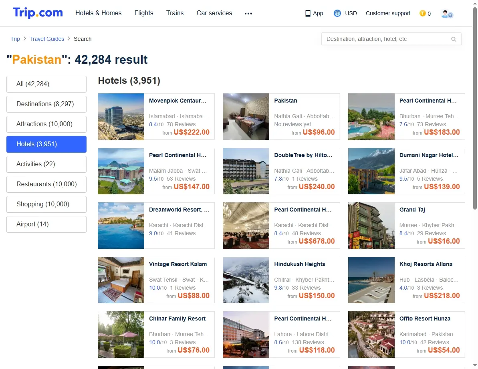Image resolution: width=478 pixels, height=369 pixels.
Task: Click the 'No reviews yet' text
Action: tap(292, 124)
